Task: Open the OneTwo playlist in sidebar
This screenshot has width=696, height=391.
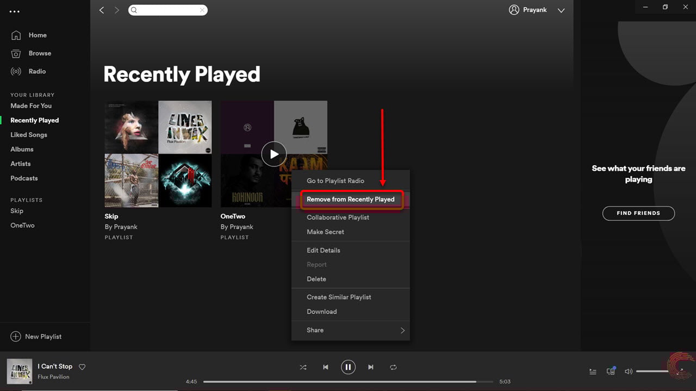Action: pyautogui.click(x=22, y=225)
